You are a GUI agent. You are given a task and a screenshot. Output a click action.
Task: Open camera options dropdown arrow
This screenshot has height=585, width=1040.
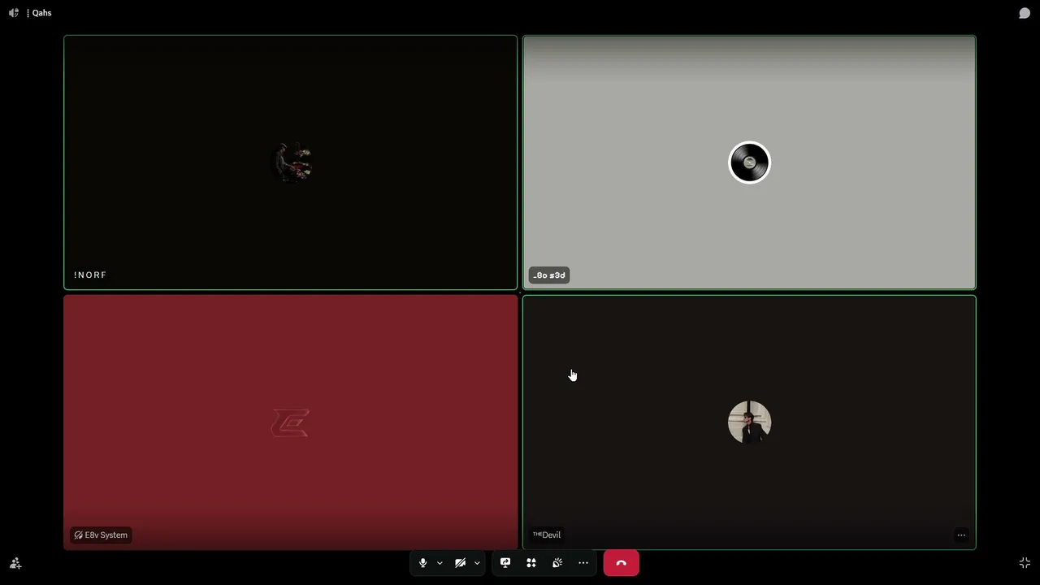[x=477, y=563]
